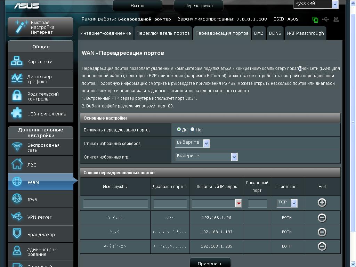
Task: Select Да to enable port forwarding
Action: click(x=179, y=129)
